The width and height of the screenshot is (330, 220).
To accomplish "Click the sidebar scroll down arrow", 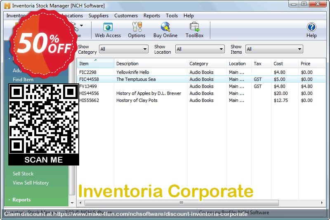I will (x=72, y=203).
